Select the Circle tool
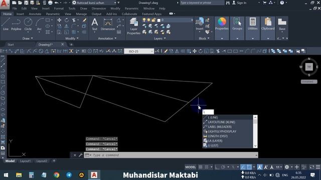This screenshot has width=321, height=180. point(28,24)
